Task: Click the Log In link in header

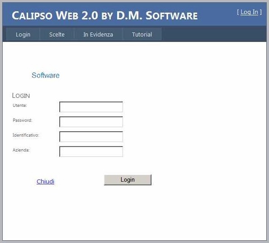Action: click(249, 12)
